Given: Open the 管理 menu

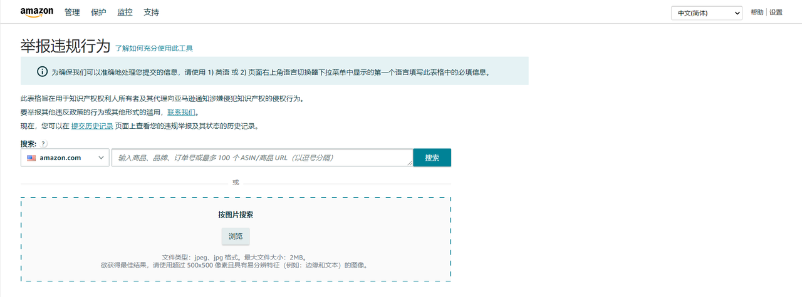Looking at the screenshot, I should pyautogui.click(x=72, y=13).
